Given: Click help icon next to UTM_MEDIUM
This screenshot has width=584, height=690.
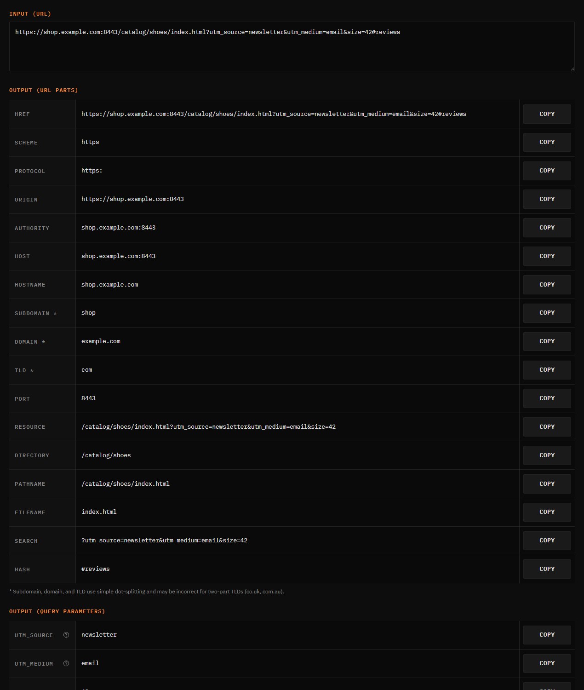Looking at the screenshot, I should [x=66, y=663].
